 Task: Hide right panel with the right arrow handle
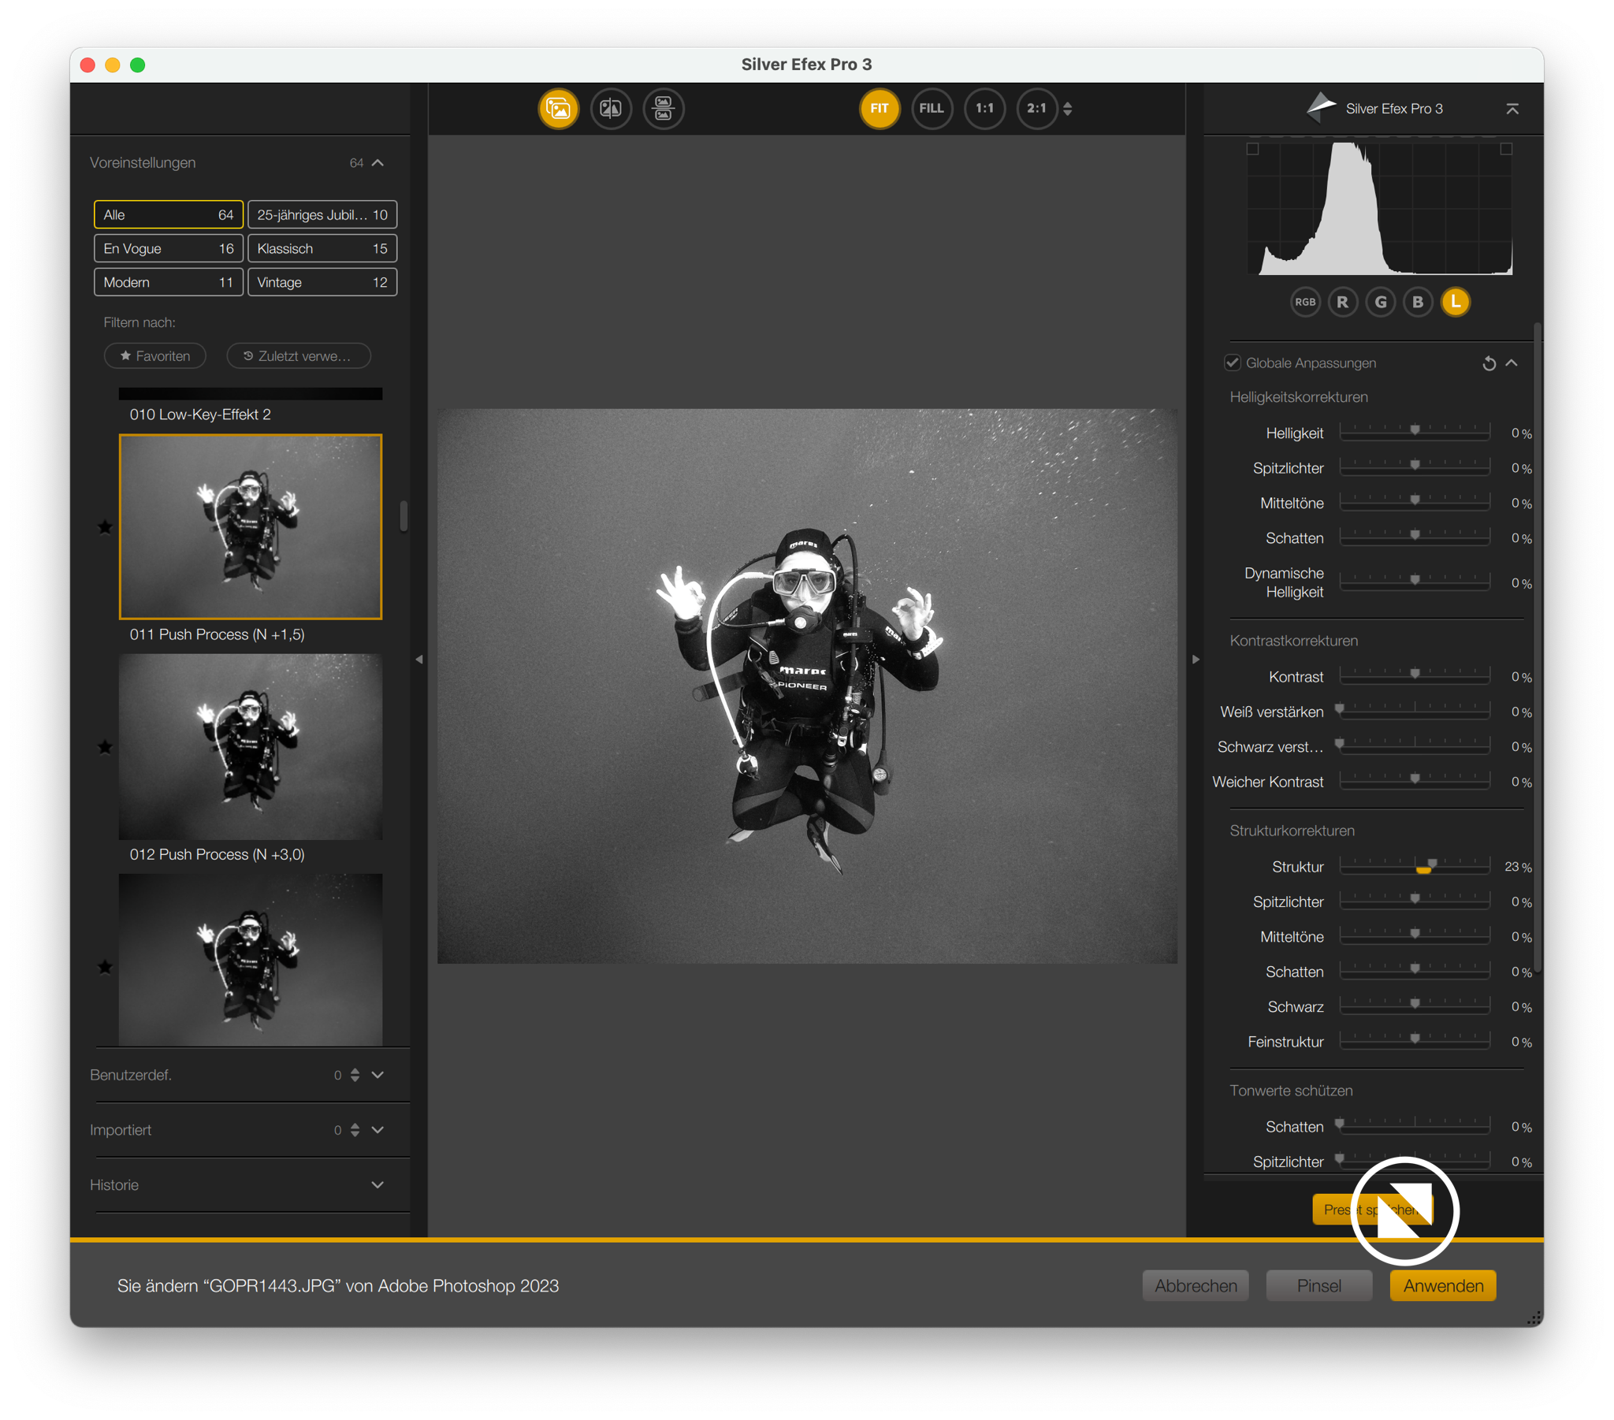[1196, 659]
